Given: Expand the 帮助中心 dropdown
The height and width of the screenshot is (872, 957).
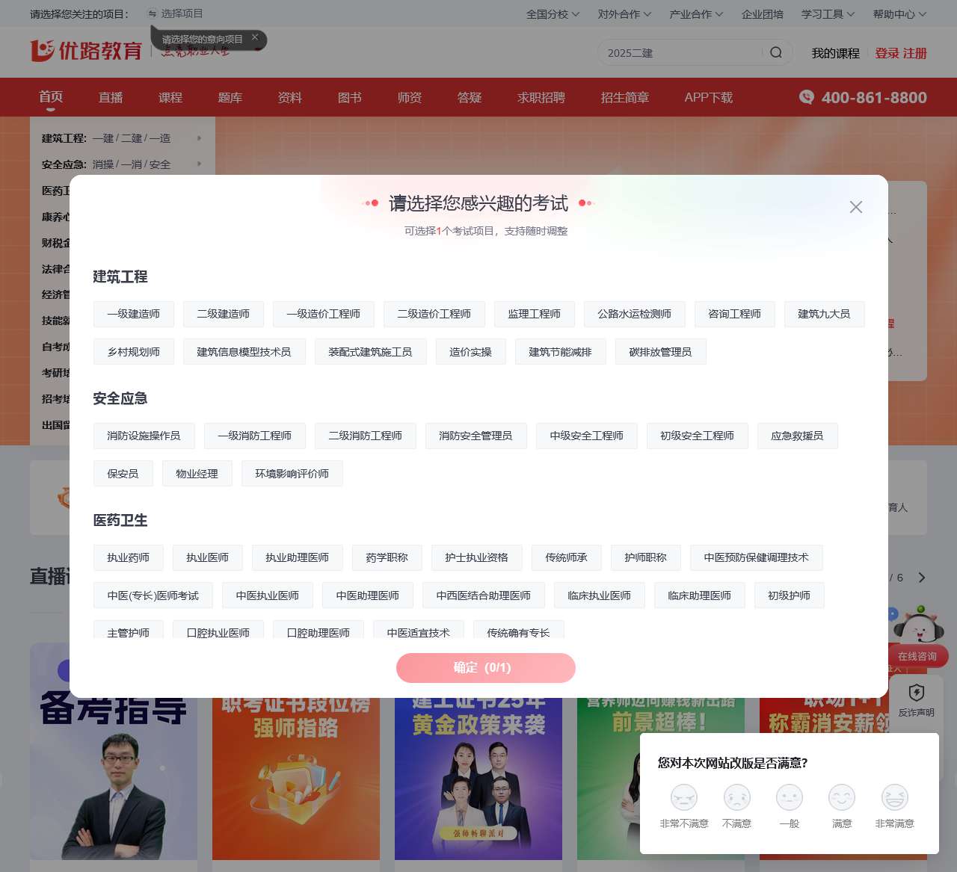Looking at the screenshot, I should 899,13.
